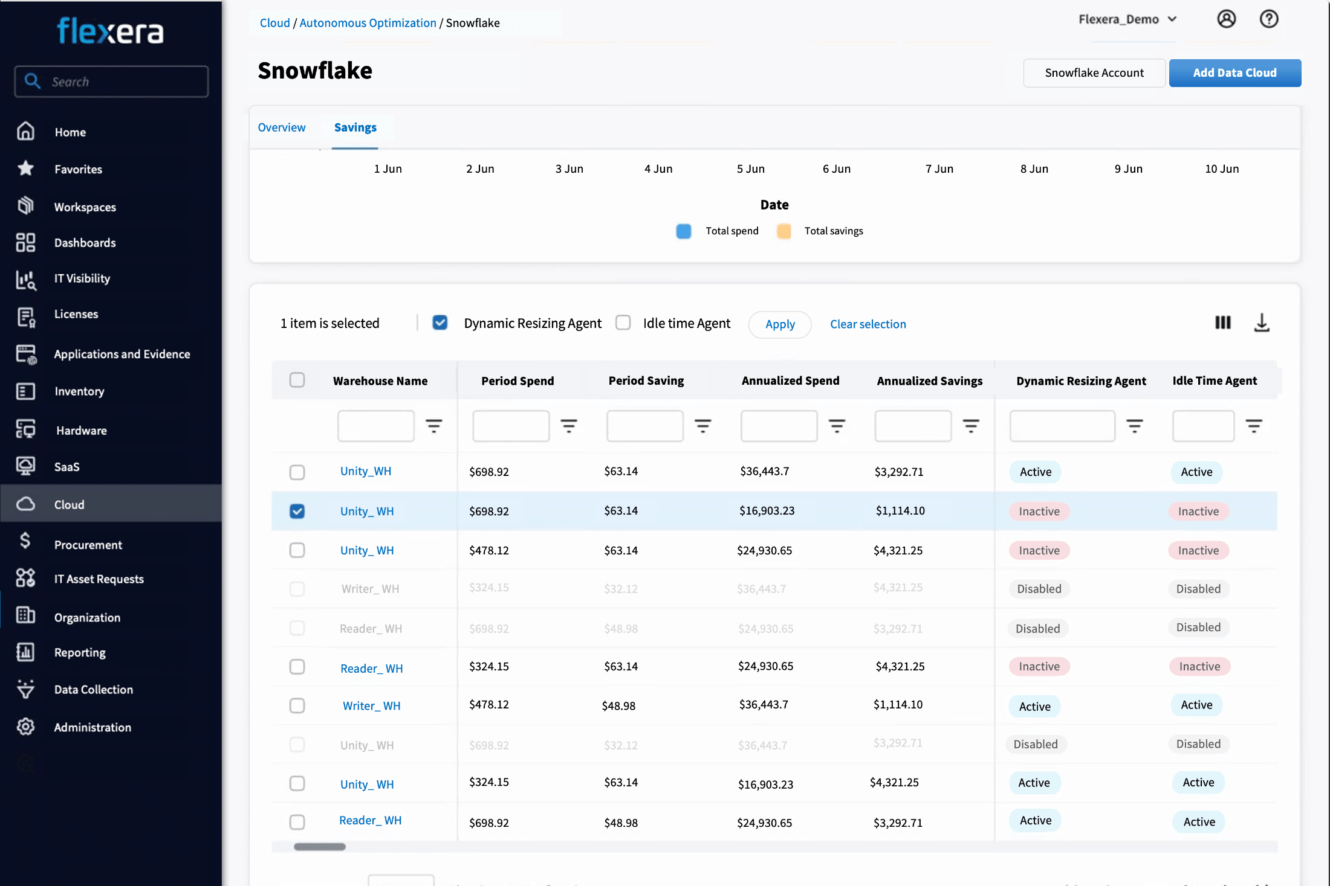Click the SaaS monitor icon
The image size is (1330, 886).
[x=25, y=466]
